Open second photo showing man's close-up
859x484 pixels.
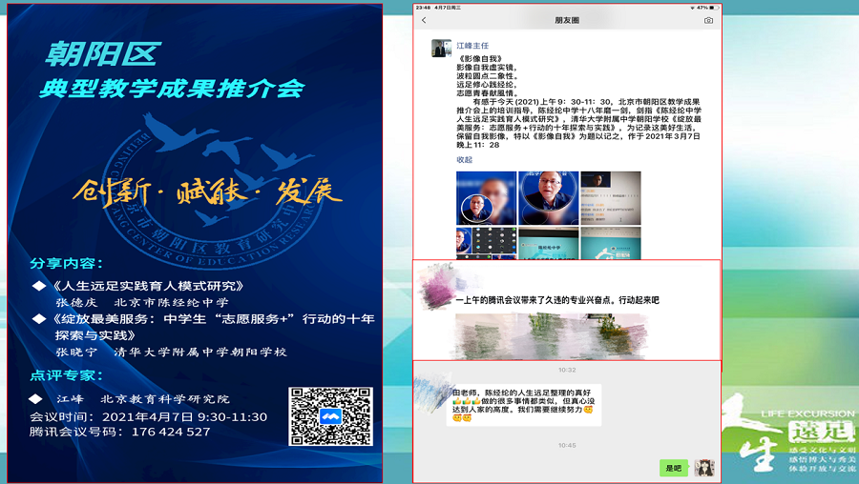tap(549, 198)
